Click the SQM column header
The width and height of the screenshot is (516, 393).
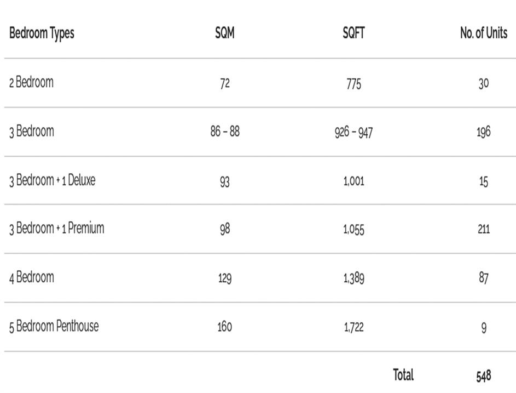[224, 33]
